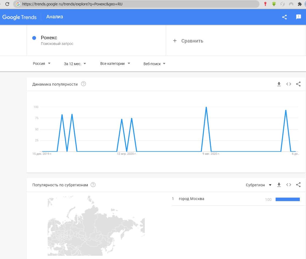Open embed code for subregion popularity
The height and width of the screenshot is (259, 306).
pyautogui.click(x=289, y=185)
